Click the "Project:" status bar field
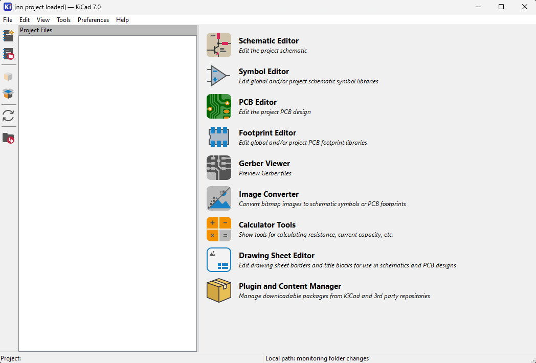536x363 pixels. click(131, 358)
